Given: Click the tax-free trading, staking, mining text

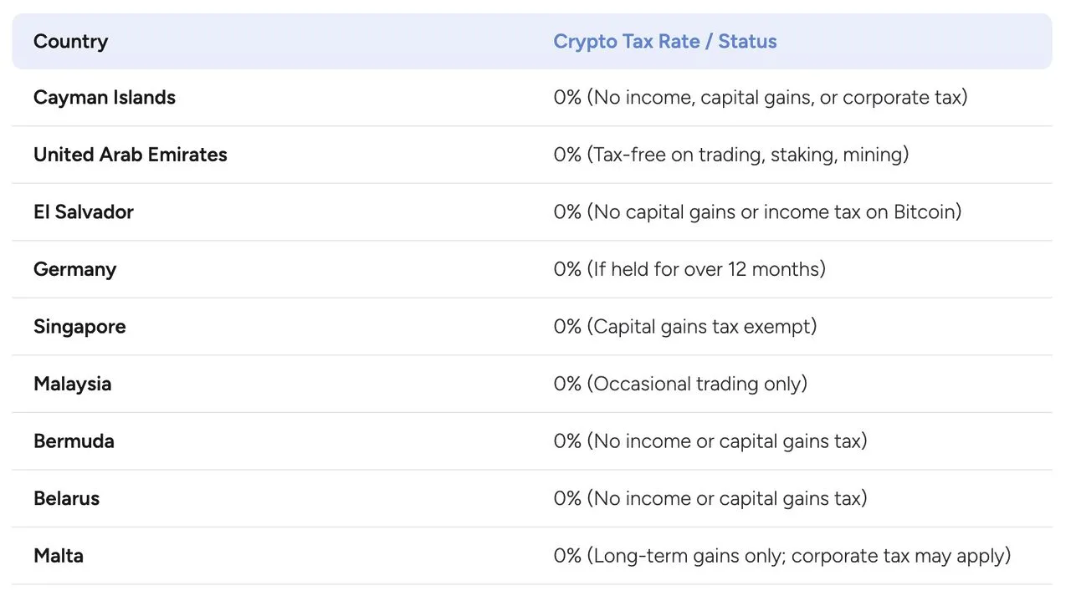Looking at the screenshot, I should (x=730, y=155).
